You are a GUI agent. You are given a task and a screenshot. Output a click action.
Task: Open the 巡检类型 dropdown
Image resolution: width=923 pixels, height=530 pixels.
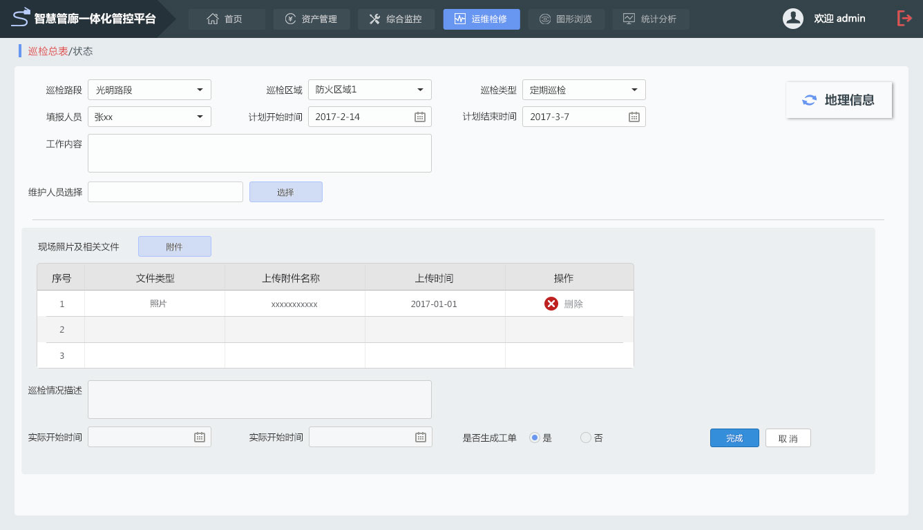click(634, 90)
